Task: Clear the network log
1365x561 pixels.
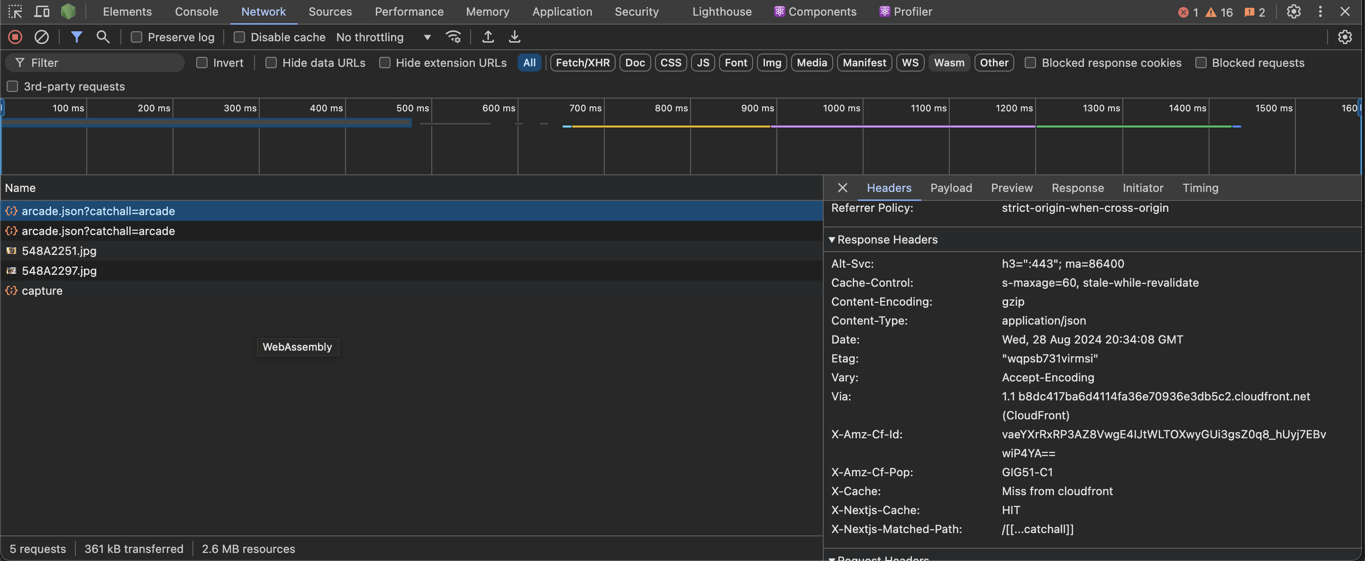Action: click(x=41, y=37)
